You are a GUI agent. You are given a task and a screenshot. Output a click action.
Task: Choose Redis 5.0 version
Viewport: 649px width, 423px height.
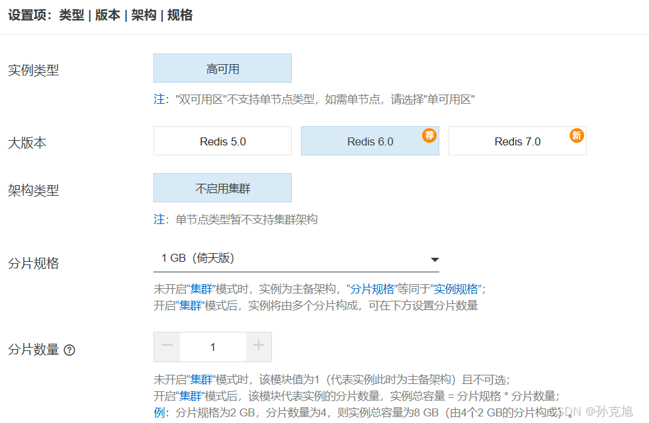click(x=222, y=141)
